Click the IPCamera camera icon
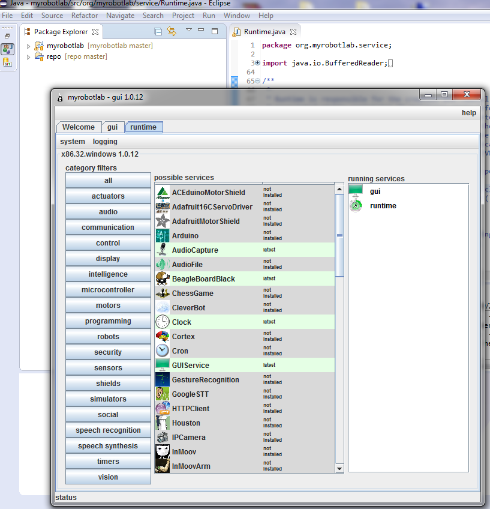The height and width of the screenshot is (509, 490). 163,437
